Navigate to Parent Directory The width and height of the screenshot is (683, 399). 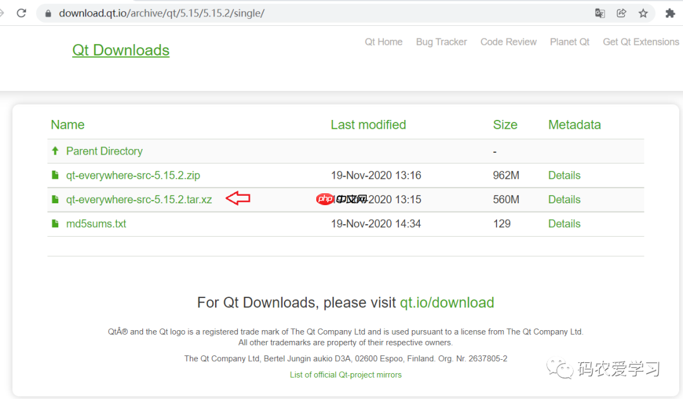coord(104,151)
